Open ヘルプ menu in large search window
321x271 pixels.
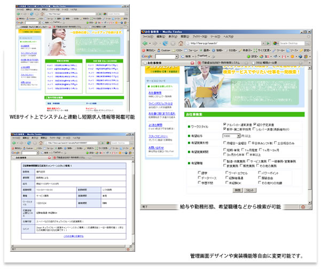[x=228, y=37]
